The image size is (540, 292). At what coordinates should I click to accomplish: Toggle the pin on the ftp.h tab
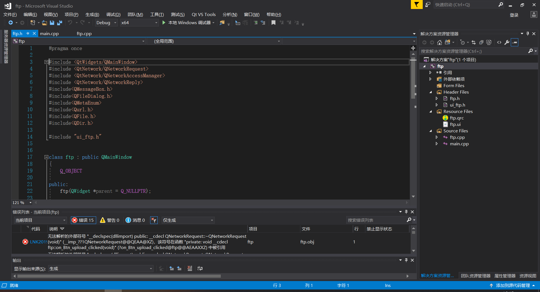[28, 33]
